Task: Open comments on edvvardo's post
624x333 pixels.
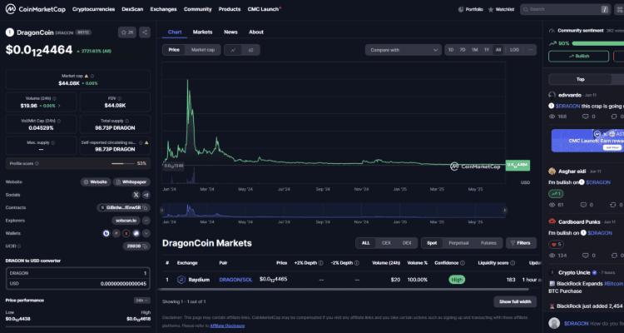Action: tap(588, 117)
